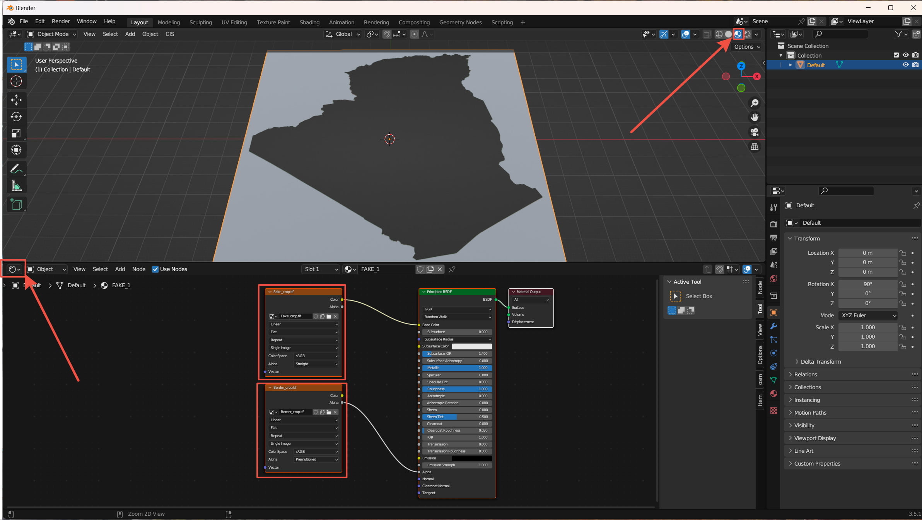922x520 pixels.
Task: Set viewport shading to Wireframe
Action: tap(719, 34)
